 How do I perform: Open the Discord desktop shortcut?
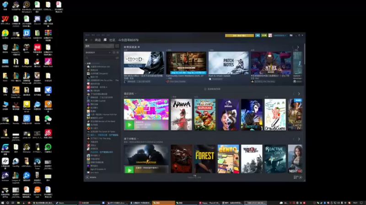pos(38,20)
